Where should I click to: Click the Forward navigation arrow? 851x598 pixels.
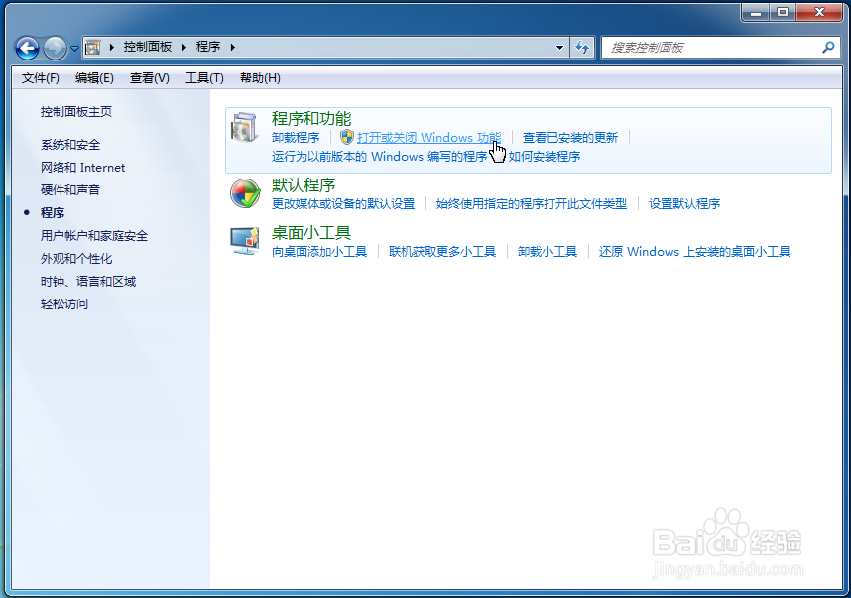(x=55, y=48)
